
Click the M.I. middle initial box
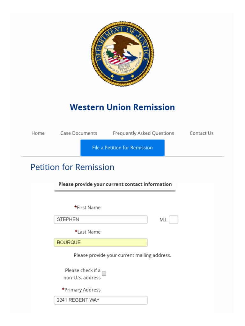[174, 220]
